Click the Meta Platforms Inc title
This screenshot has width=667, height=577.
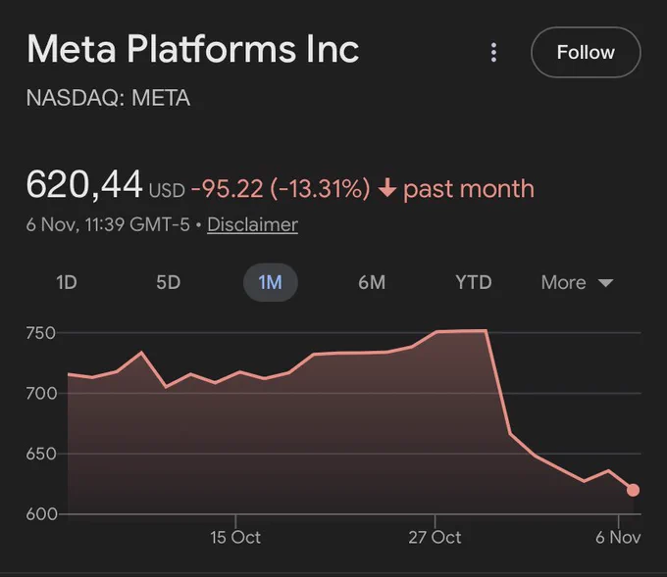[192, 49]
